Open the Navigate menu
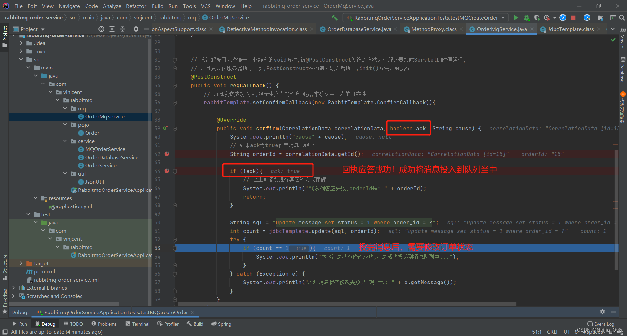Image resolution: width=627 pixels, height=336 pixels. click(69, 6)
